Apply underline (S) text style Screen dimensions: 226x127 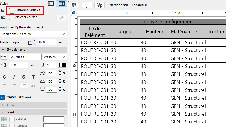24,77
